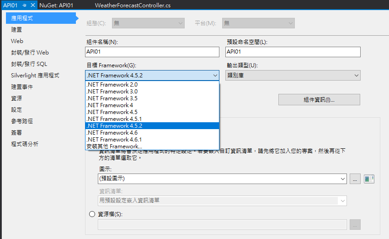Screen dimensions: 389x239
Task: Open the 資訊清單 dropdown
Action: [222, 201]
